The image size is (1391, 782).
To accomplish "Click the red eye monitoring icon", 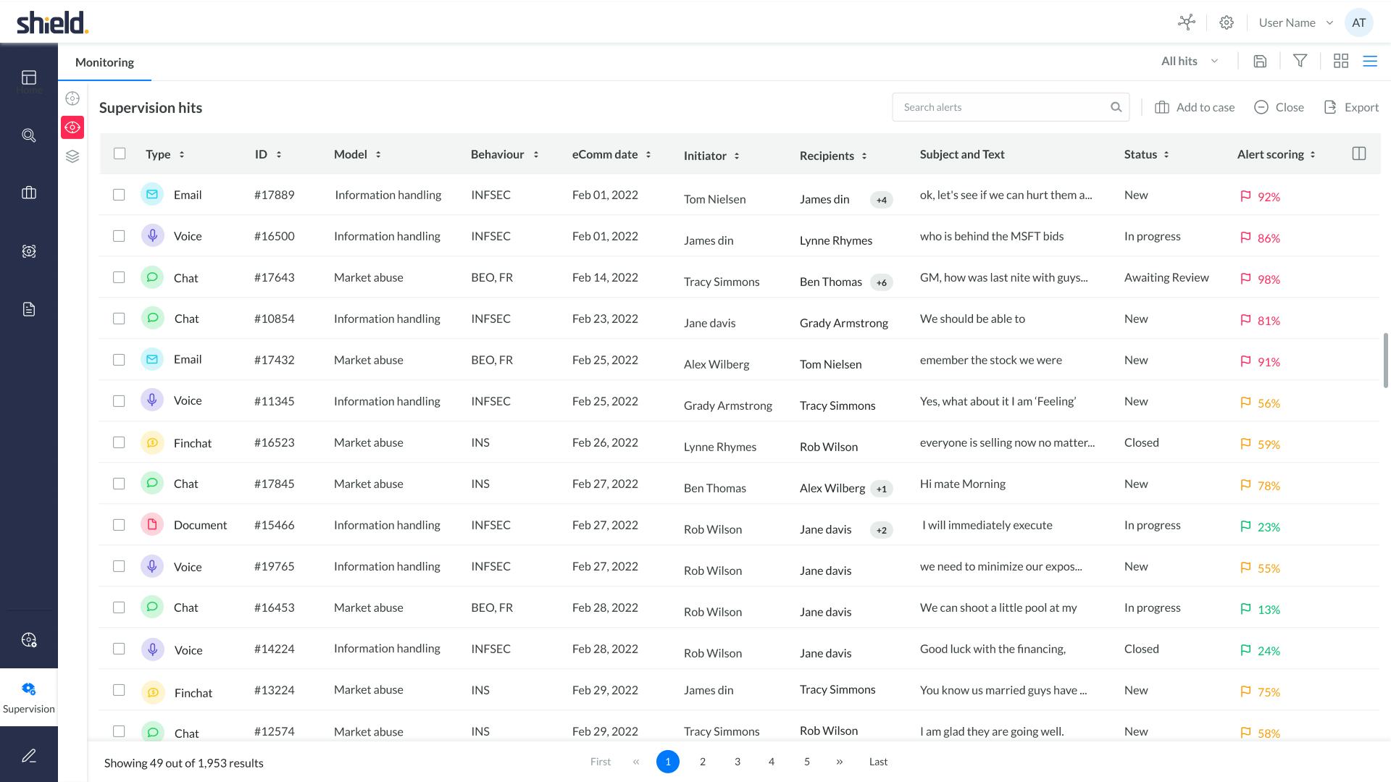I will pos(72,127).
